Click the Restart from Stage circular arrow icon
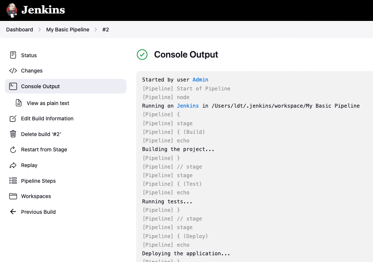The height and width of the screenshot is (262, 373). click(13, 150)
